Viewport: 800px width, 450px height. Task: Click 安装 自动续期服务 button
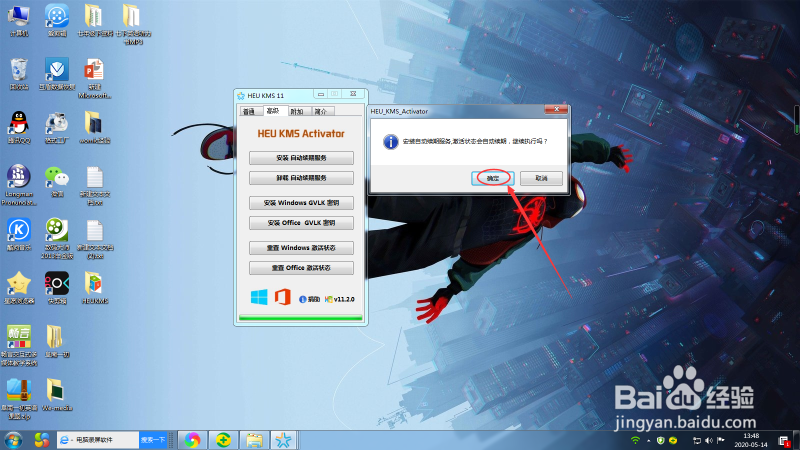pyautogui.click(x=301, y=158)
